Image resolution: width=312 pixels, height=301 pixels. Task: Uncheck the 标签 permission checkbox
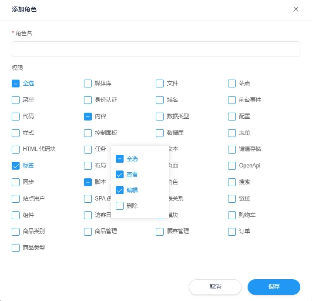(16, 166)
